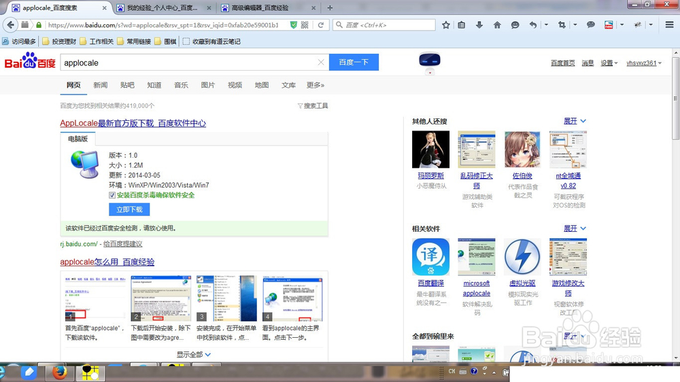Screen dimensions: 680x382
Task: Open the 收藏到有道云笔记 bookmark
Action: (211, 41)
